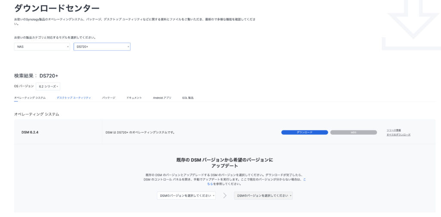Click the arrow between DSM version selectors
The image size is (441, 217).
(225, 195)
